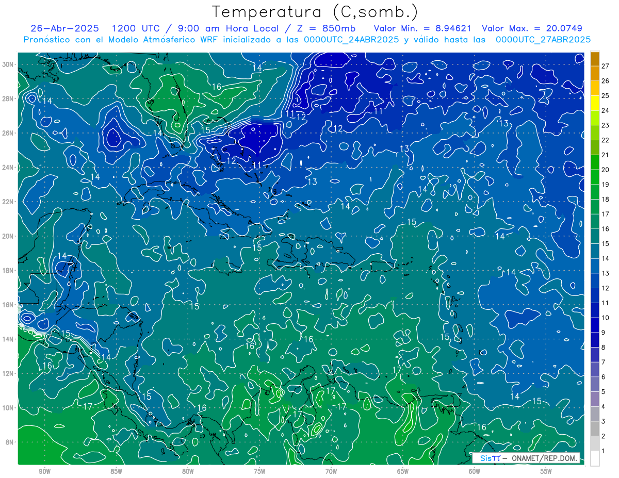619x478 pixels.
Task: Click the SisTT ONAMET/REP.DOM. logo box
Action: click(526, 458)
